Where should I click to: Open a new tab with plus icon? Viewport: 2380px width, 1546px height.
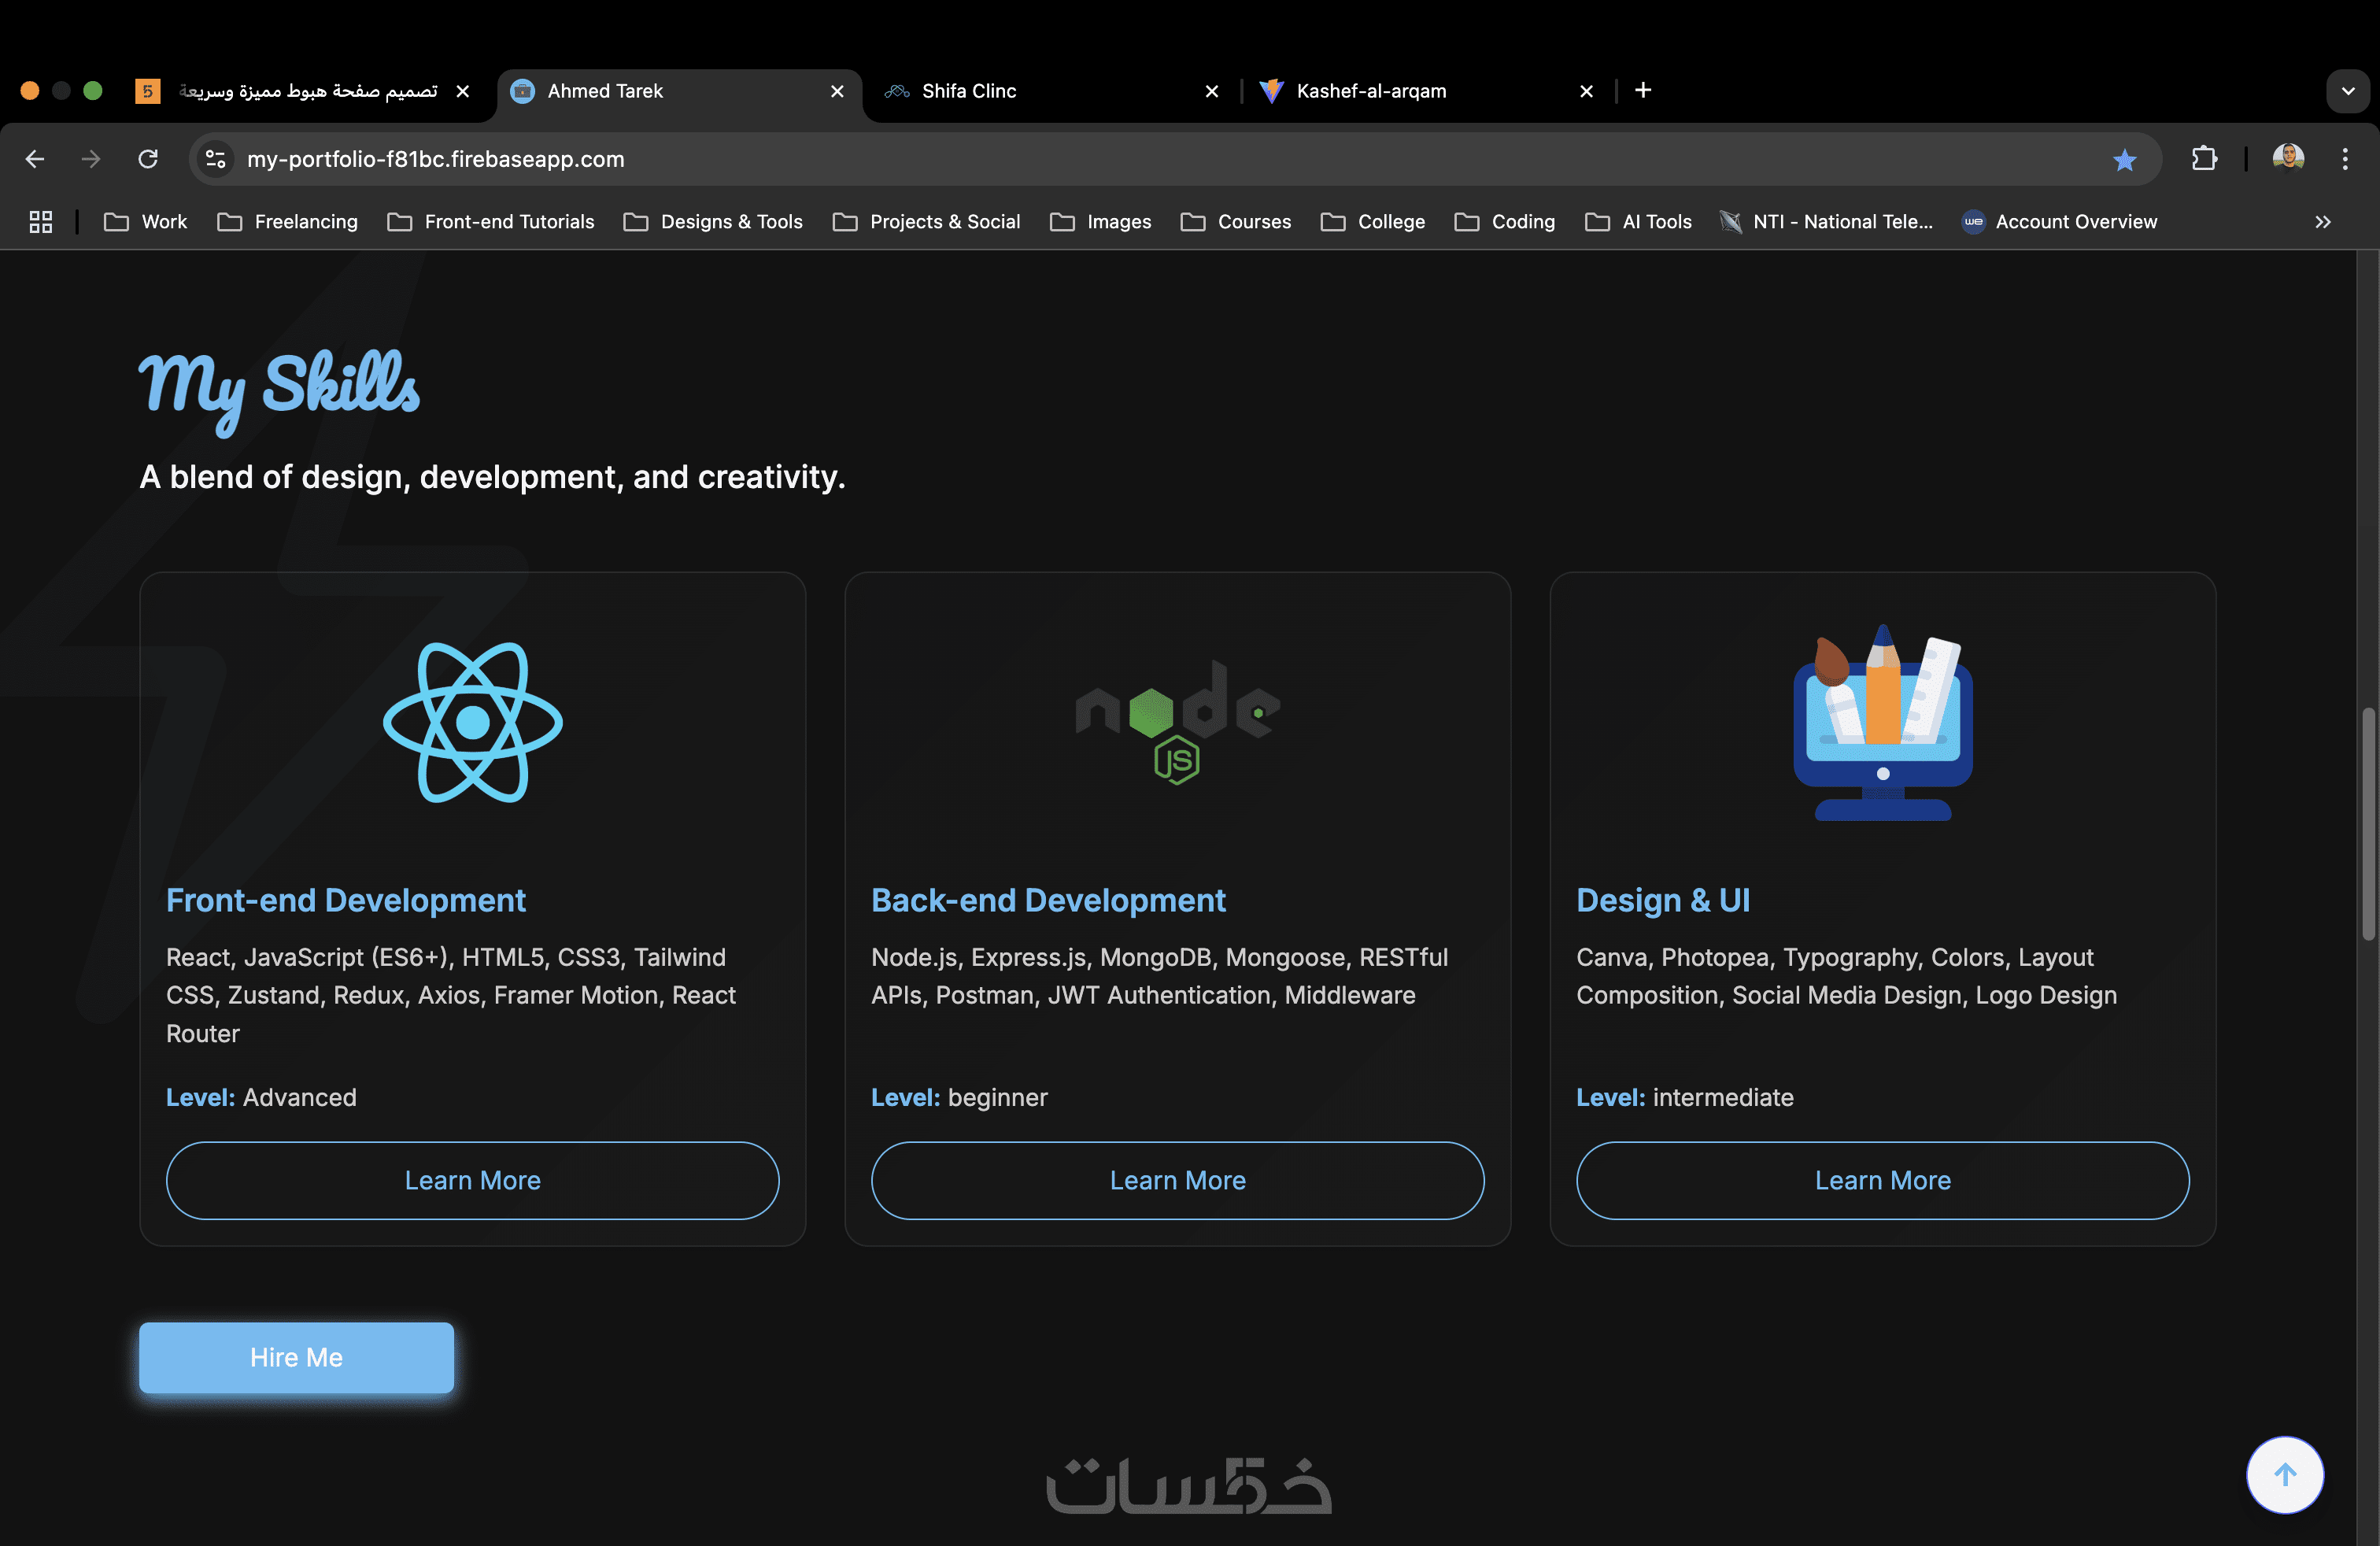click(x=1643, y=91)
